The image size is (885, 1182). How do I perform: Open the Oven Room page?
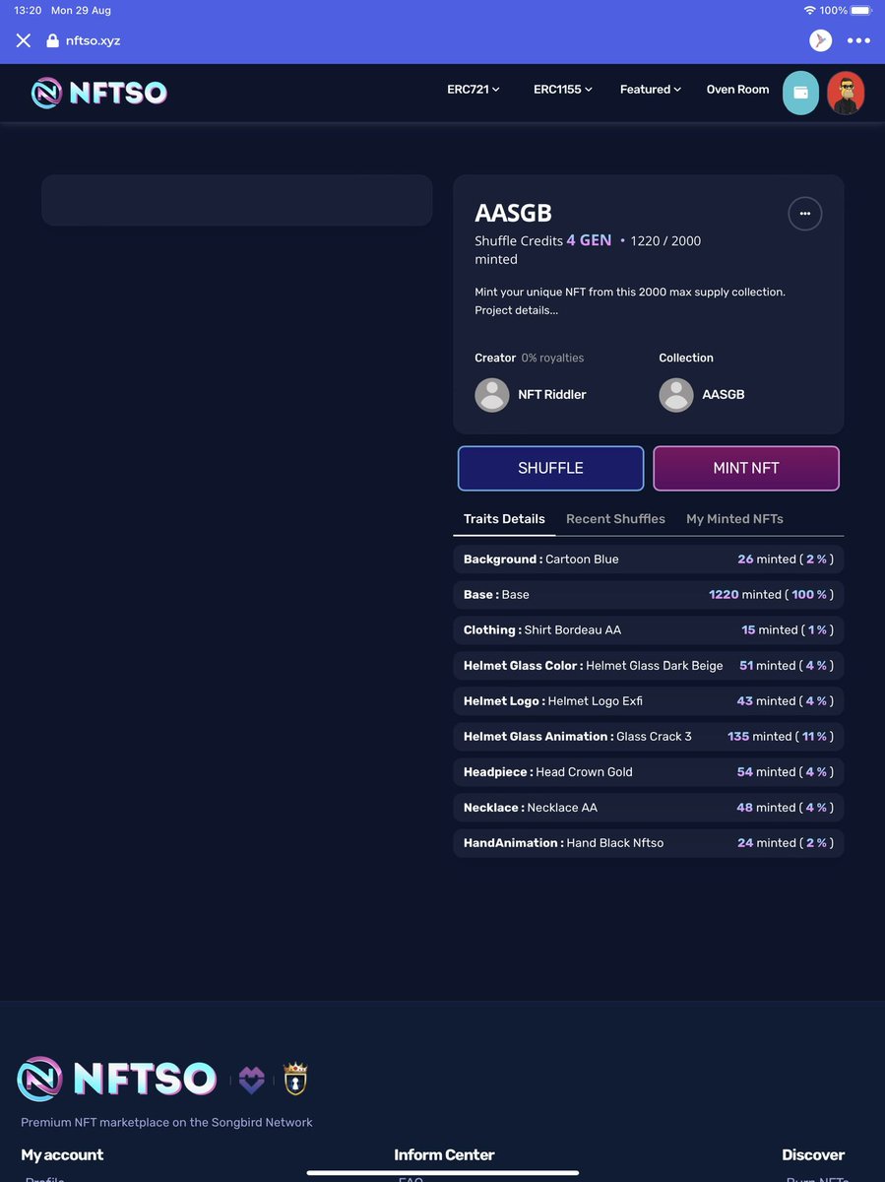tap(737, 90)
